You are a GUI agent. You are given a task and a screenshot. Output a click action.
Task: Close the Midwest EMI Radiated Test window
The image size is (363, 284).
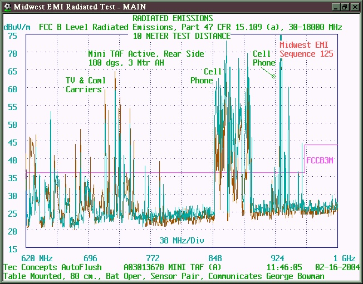coord(355,7)
